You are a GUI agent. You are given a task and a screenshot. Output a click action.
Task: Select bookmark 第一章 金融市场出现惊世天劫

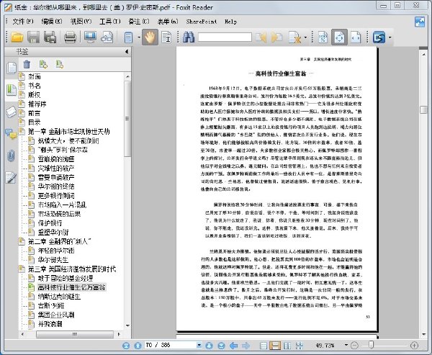69,132
